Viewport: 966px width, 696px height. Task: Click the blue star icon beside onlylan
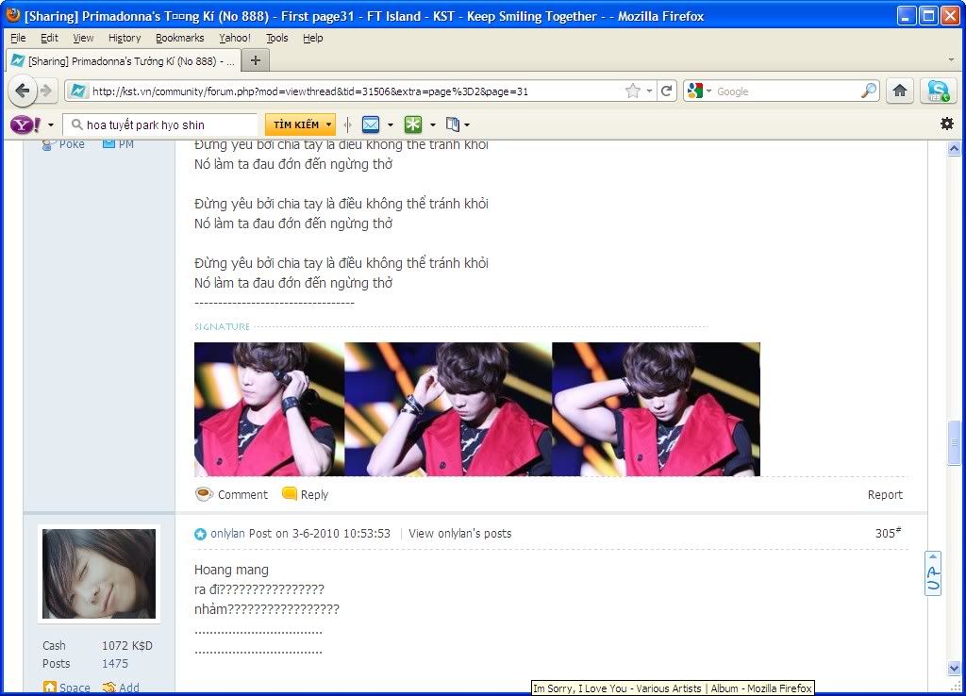pyautogui.click(x=200, y=534)
